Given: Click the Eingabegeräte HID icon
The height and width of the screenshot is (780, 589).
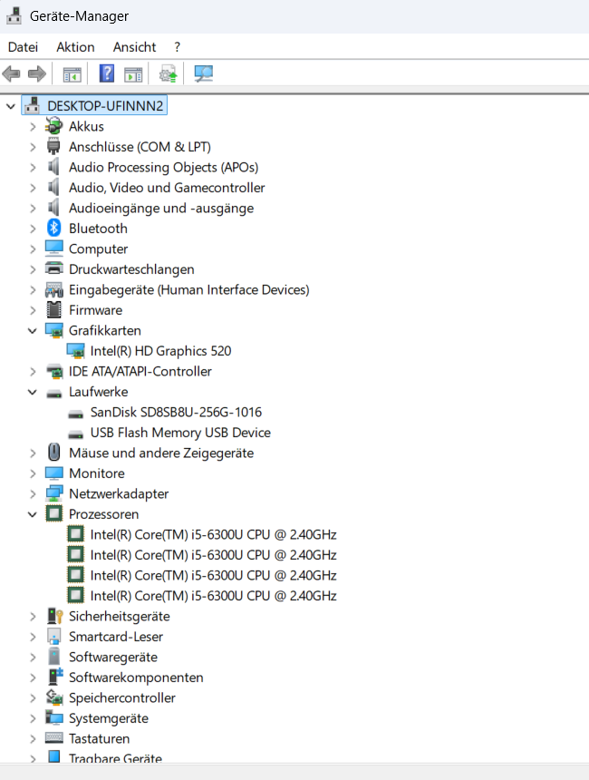Looking at the screenshot, I should point(53,289).
